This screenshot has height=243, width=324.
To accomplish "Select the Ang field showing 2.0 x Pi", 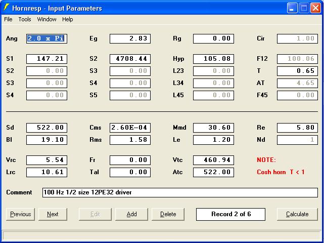I will click(47, 38).
